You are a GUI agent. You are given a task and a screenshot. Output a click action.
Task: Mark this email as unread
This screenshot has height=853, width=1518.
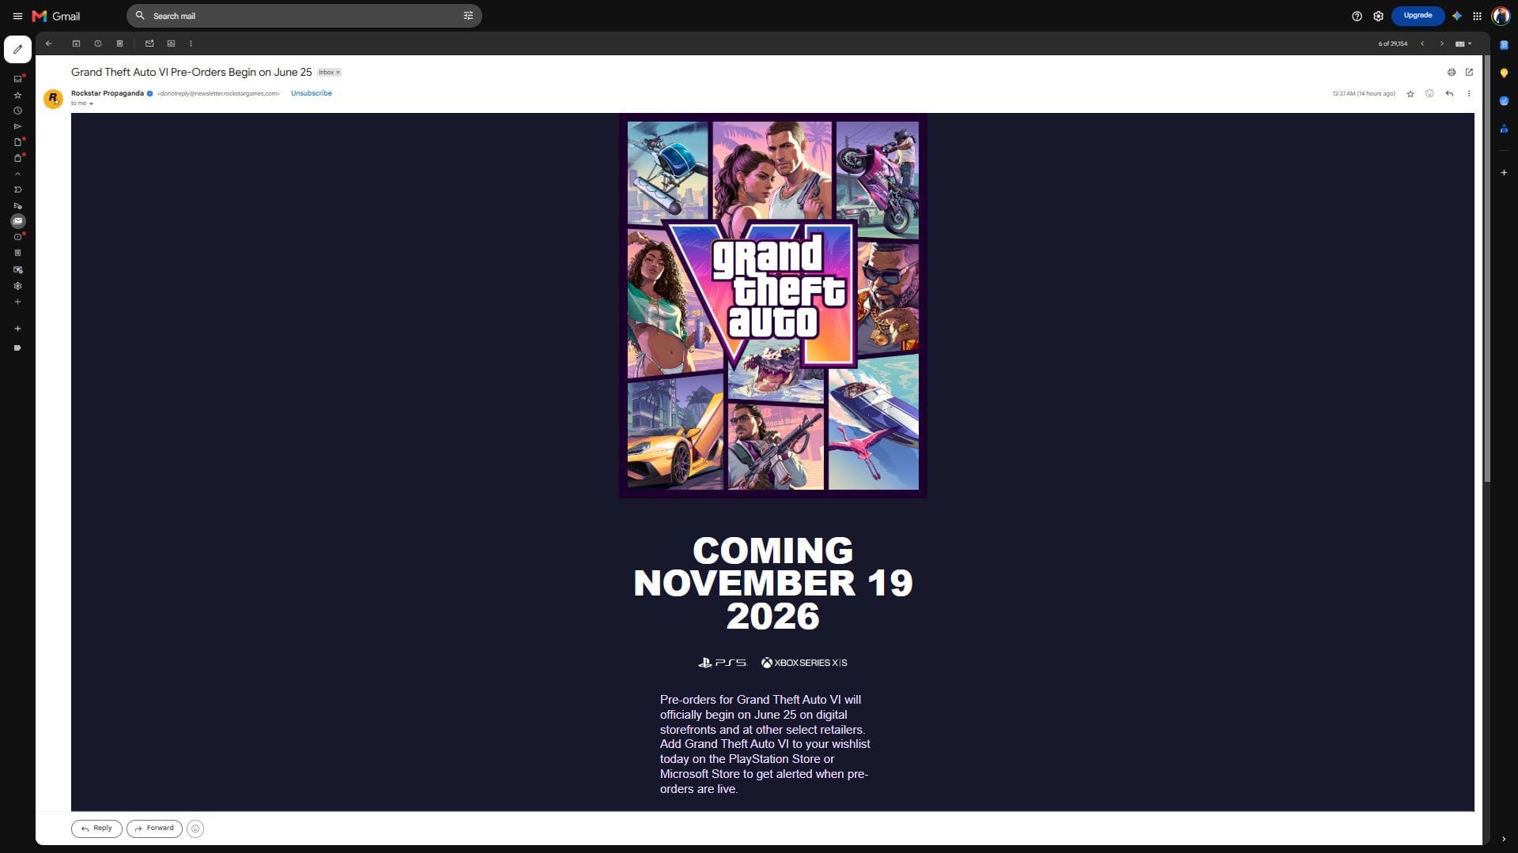point(149,43)
